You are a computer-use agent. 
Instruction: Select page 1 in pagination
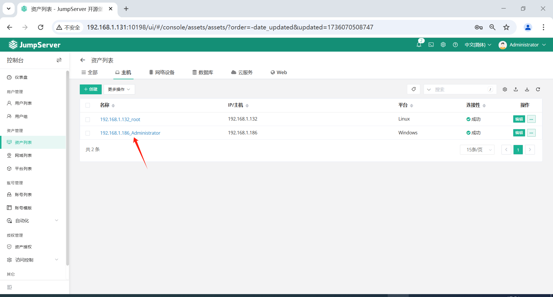(518, 150)
